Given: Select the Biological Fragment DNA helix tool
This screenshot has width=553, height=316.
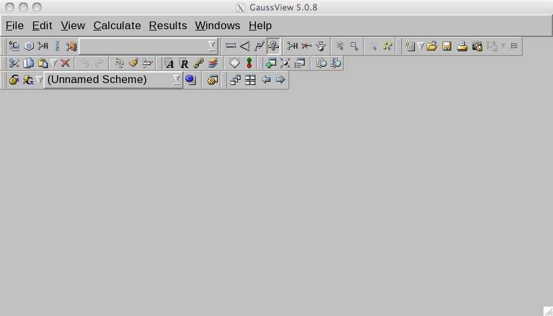Looking at the screenshot, I should point(57,46).
